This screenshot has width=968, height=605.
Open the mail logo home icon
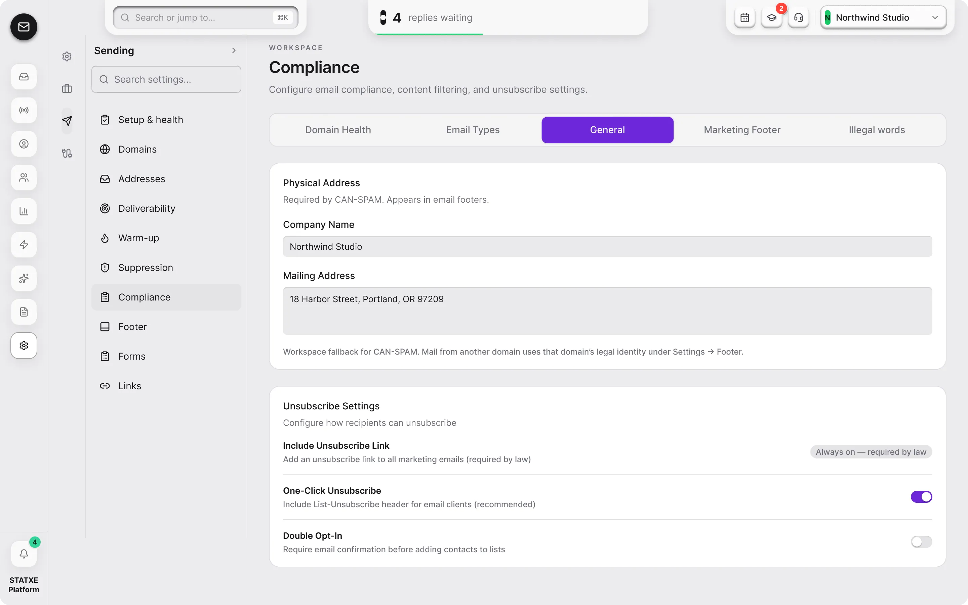(24, 27)
